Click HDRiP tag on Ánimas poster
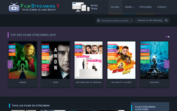This screenshot has width=177, height=111. coord(12,47)
